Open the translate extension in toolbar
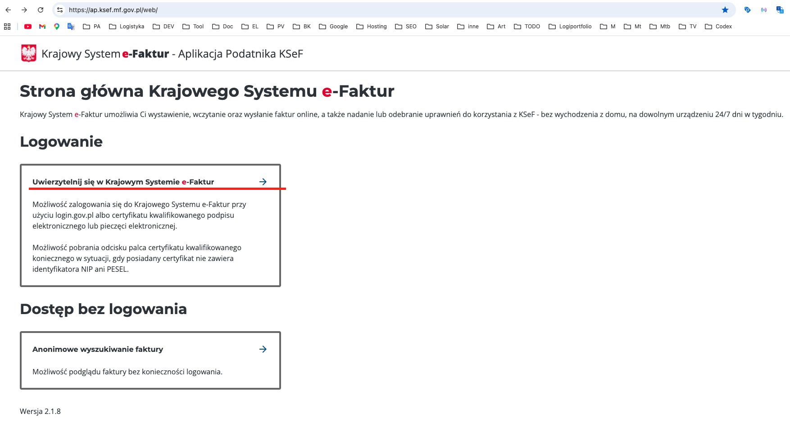Image resolution: width=790 pixels, height=427 pixels. [780, 10]
